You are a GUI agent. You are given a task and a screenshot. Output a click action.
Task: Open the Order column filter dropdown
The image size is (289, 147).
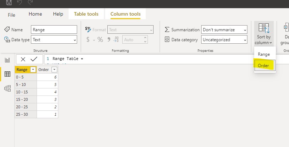(x=54, y=70)
